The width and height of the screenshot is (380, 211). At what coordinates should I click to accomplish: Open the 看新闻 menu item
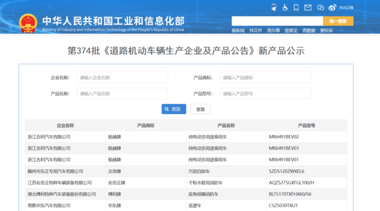238,31
